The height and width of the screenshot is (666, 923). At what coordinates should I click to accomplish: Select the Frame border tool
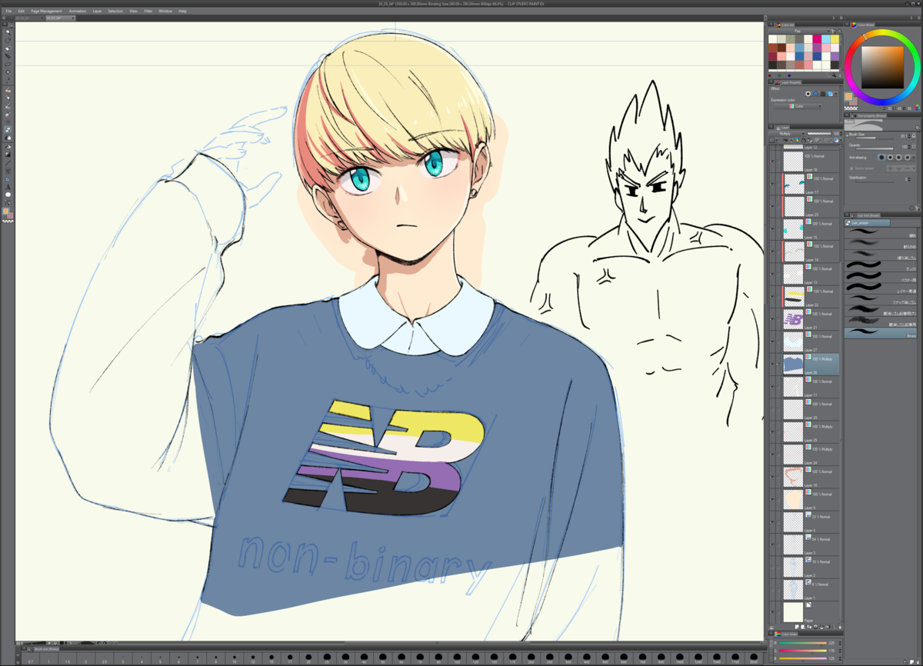coord(8,171)
